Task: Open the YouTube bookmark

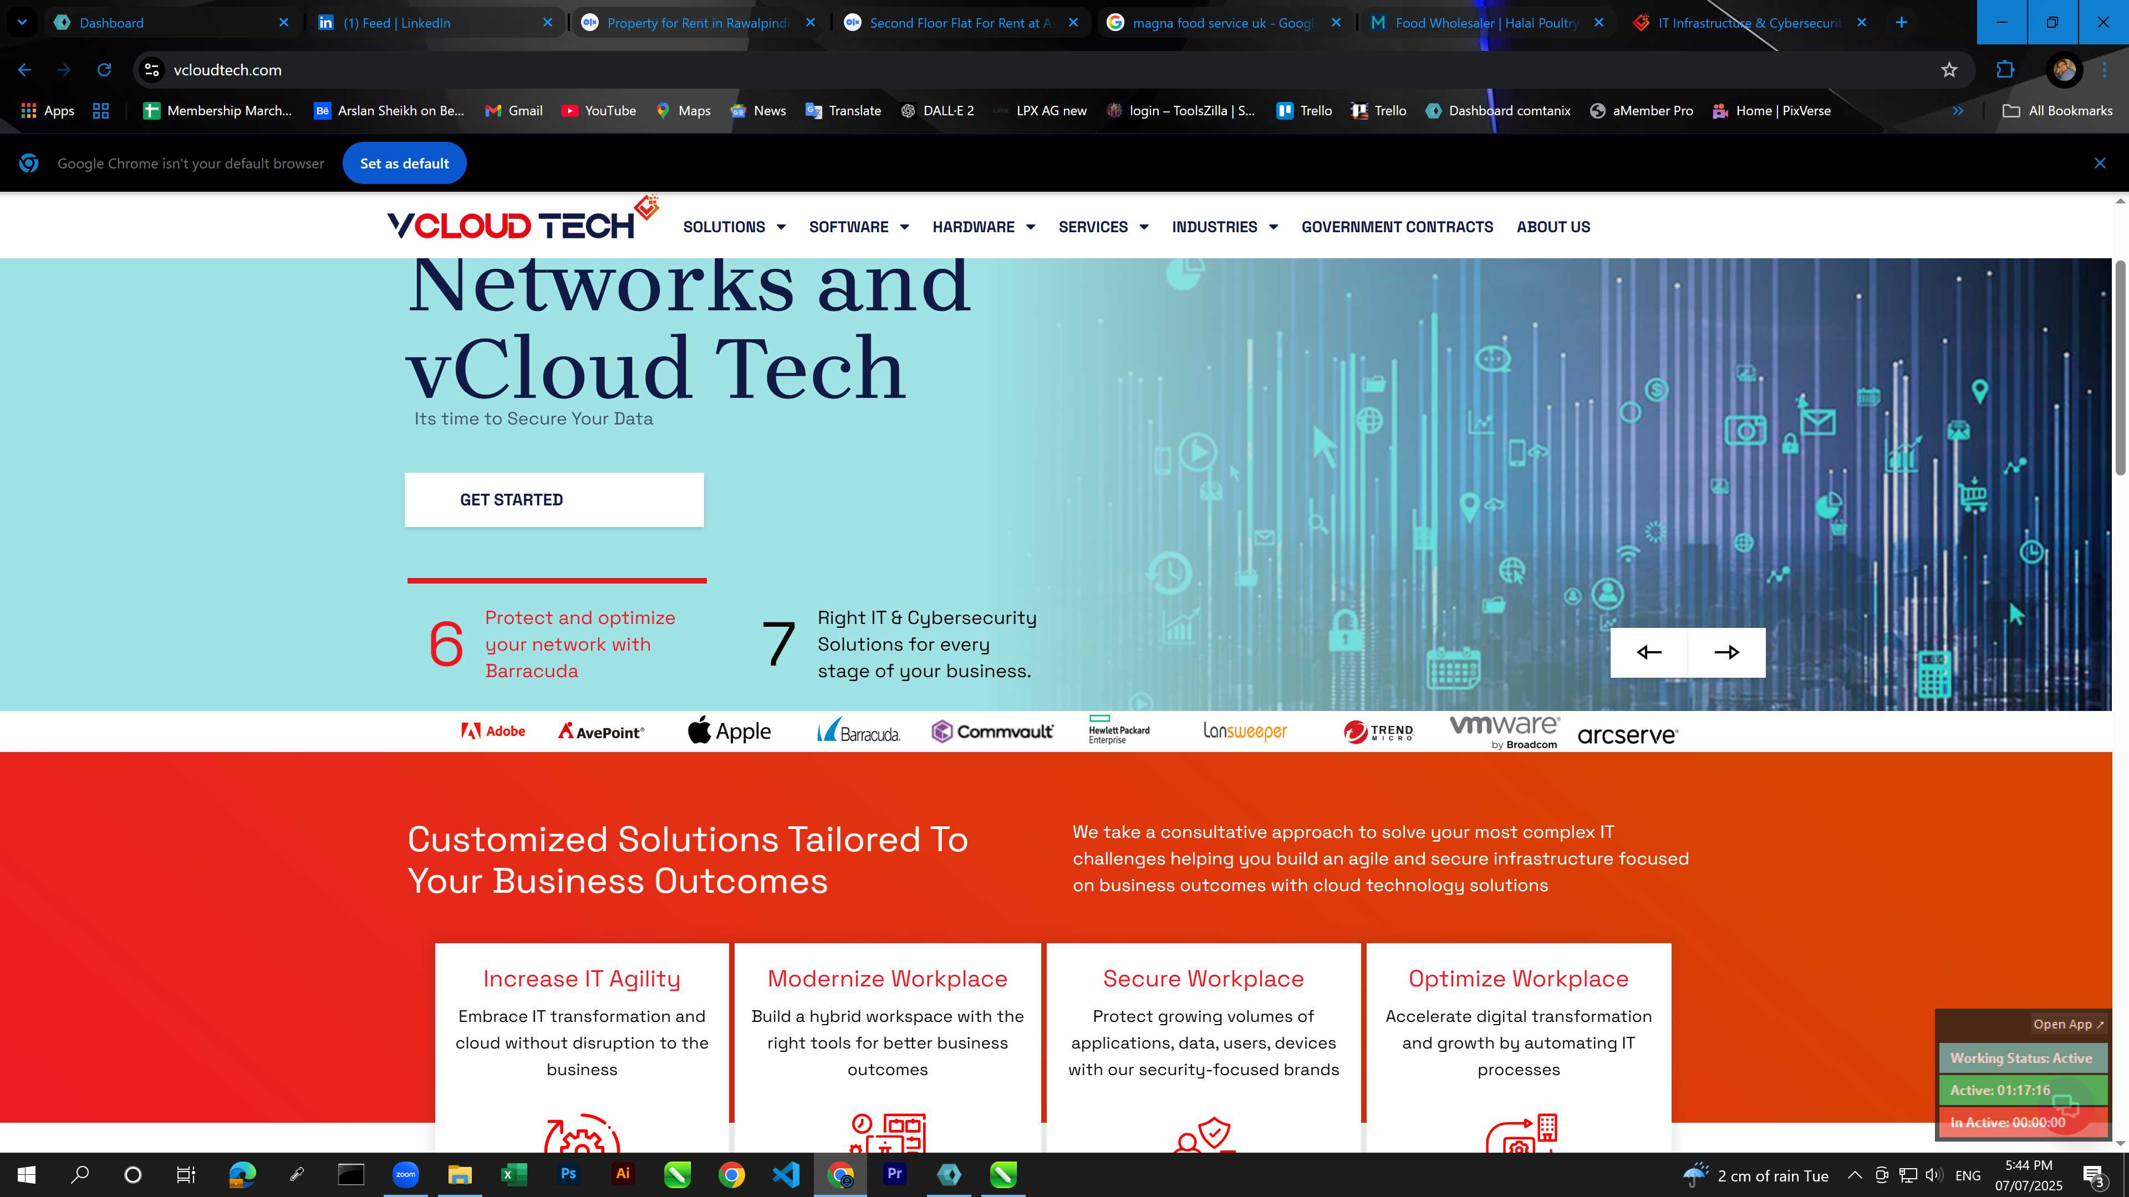Action: 598,111
